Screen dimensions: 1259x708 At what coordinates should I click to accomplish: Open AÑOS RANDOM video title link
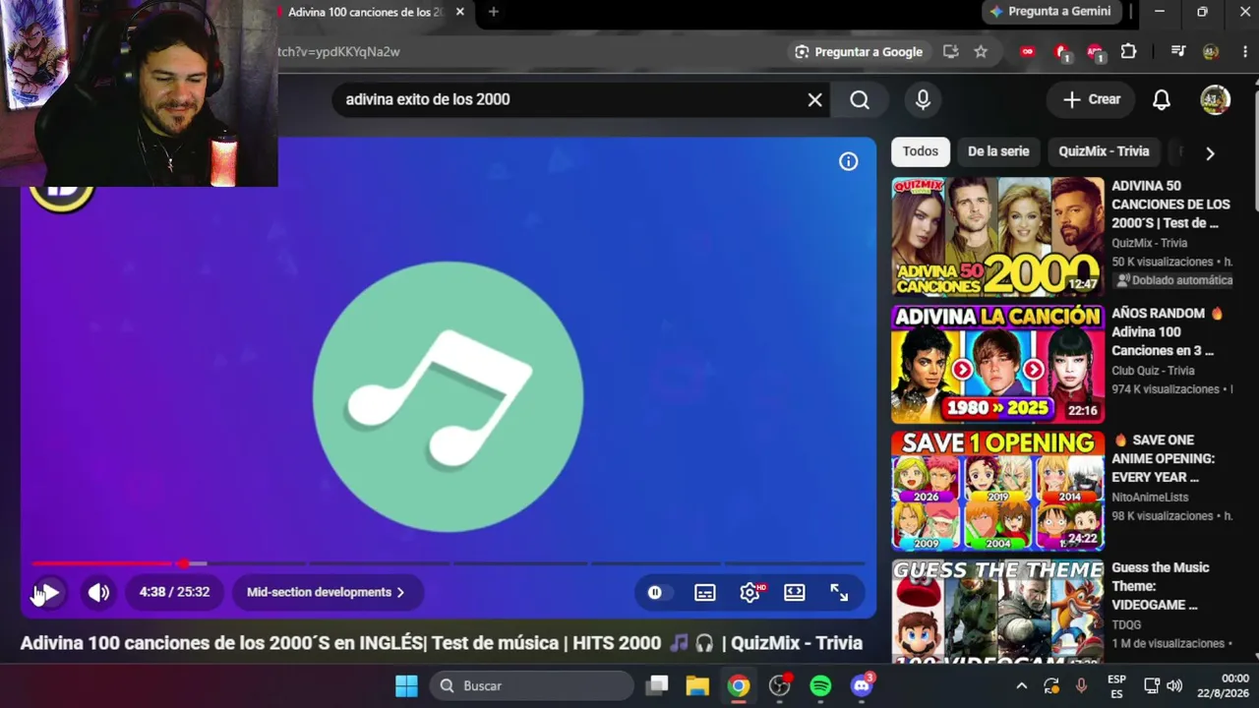coord(1169,331)
